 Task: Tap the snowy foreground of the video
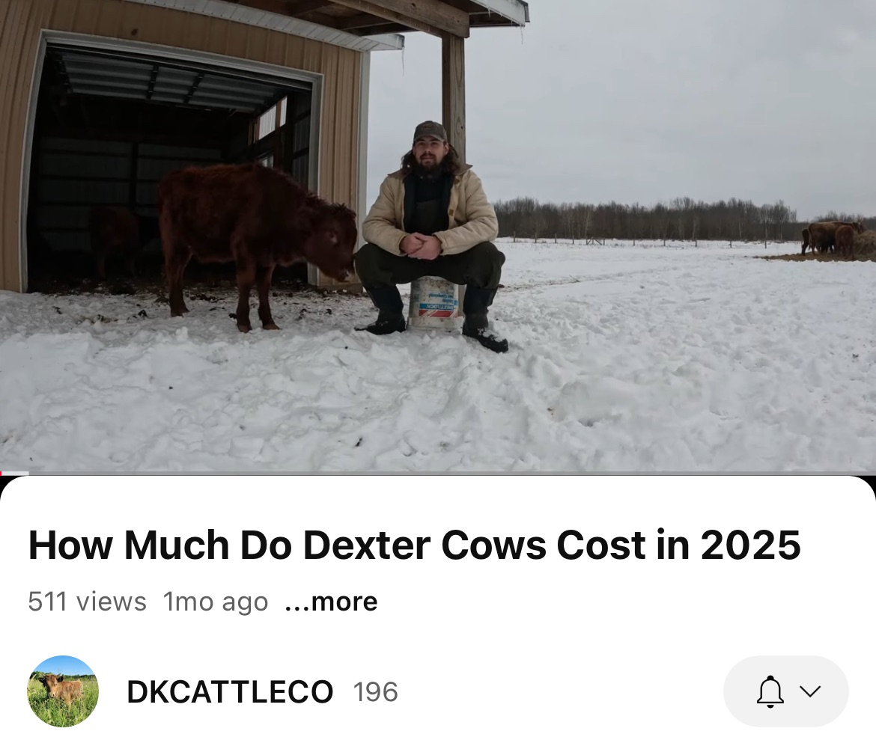click(438, 408)
